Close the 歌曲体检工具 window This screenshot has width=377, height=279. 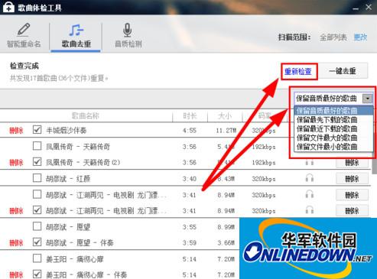coord(369,8)
